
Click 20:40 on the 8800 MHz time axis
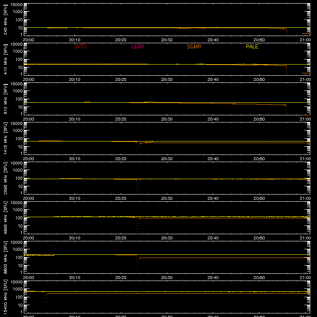click(213, 278)
